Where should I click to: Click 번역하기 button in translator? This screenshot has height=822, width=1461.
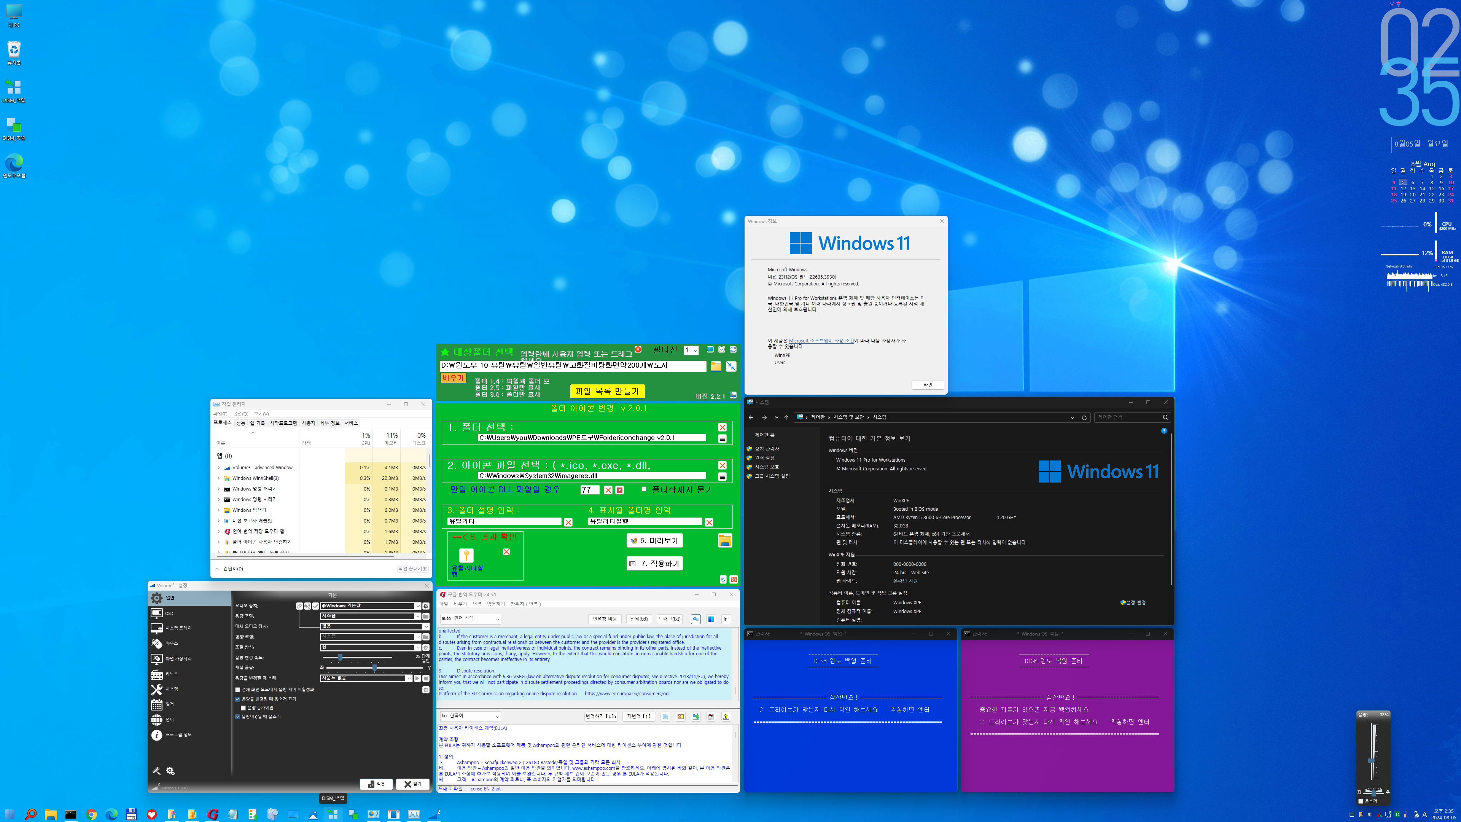(x=601, y=717)
